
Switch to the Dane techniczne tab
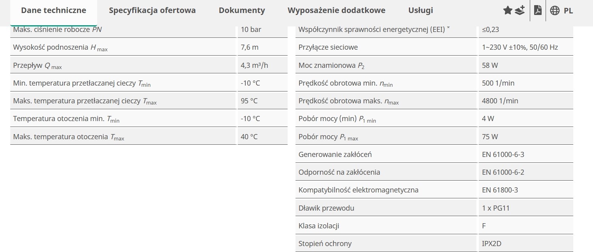pyautogui.click(x=53, y=10)
